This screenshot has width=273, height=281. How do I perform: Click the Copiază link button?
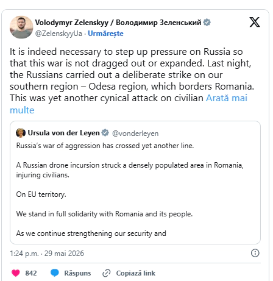coord(136,273)
